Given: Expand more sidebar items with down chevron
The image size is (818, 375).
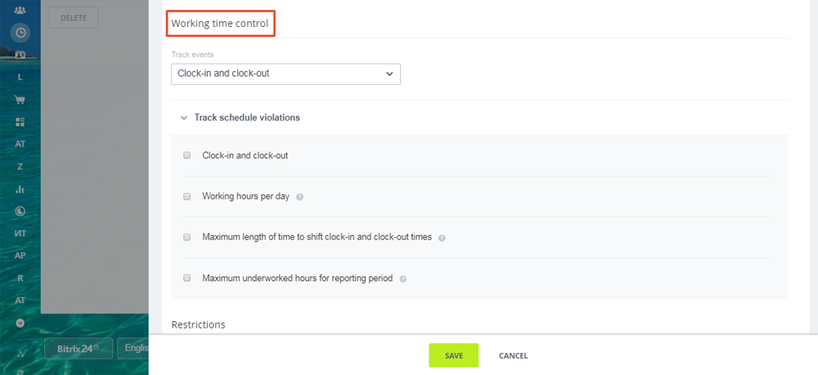Looking at the screenshot, I should click(x=20, y=323).
